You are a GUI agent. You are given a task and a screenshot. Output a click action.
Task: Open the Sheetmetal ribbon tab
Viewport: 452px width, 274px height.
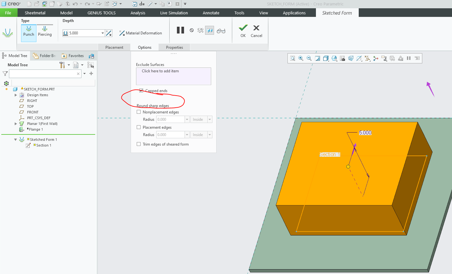[x=35, y=13]
